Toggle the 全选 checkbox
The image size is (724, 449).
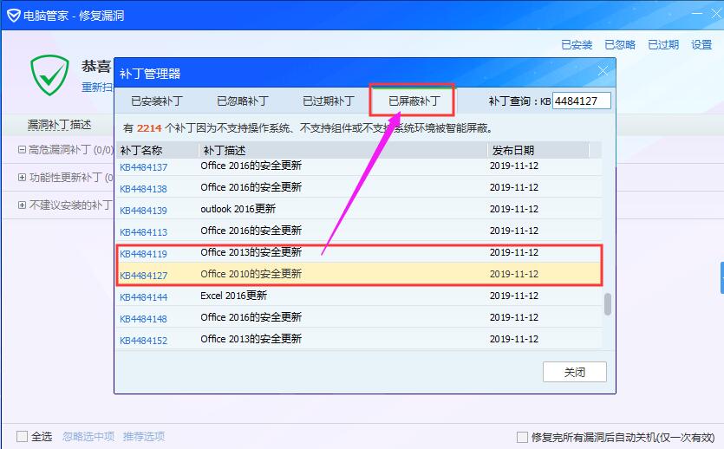(x=22, y=436)
